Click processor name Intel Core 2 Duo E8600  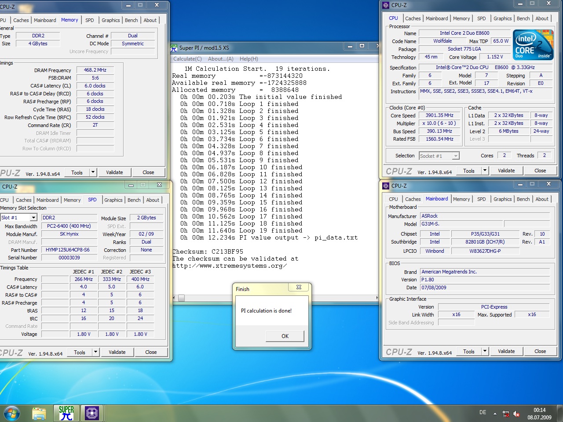point(464,33)
